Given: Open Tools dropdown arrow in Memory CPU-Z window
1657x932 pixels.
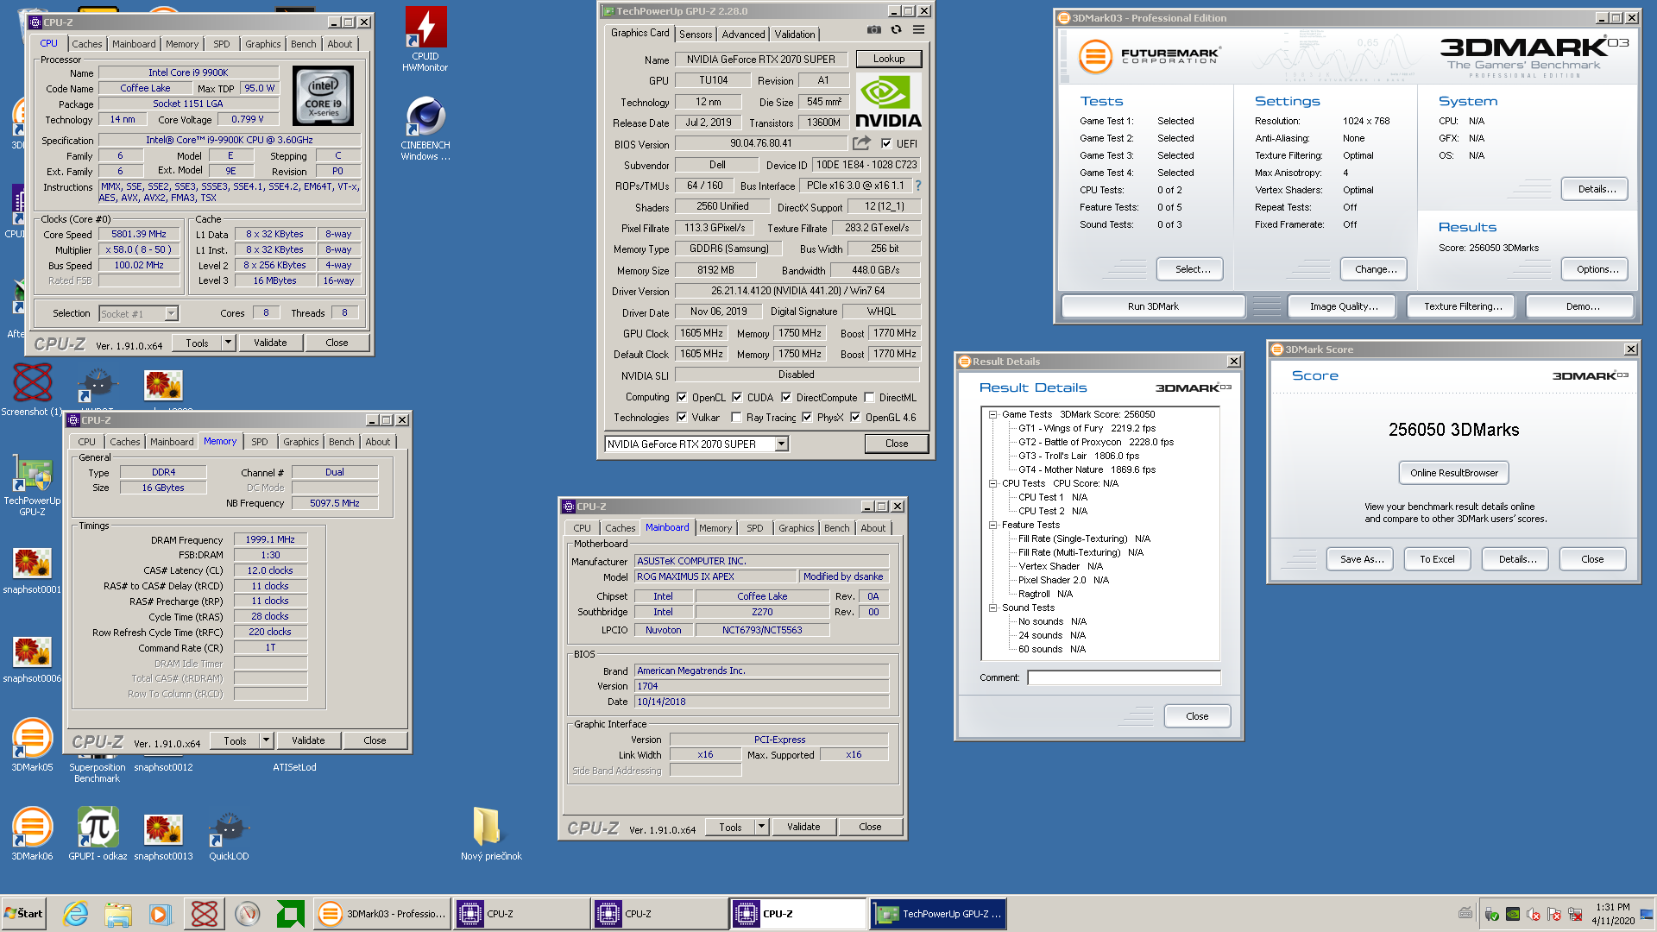Looking at the screenshot, I should [x=266, y=740].
